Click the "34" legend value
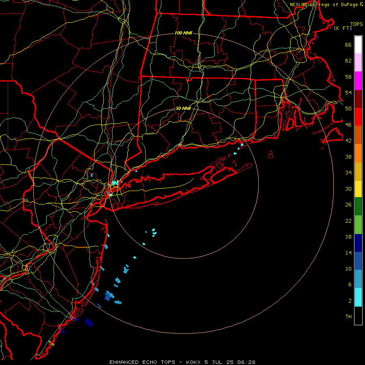This screenshot has height=365, width=365. coord(348,172)
